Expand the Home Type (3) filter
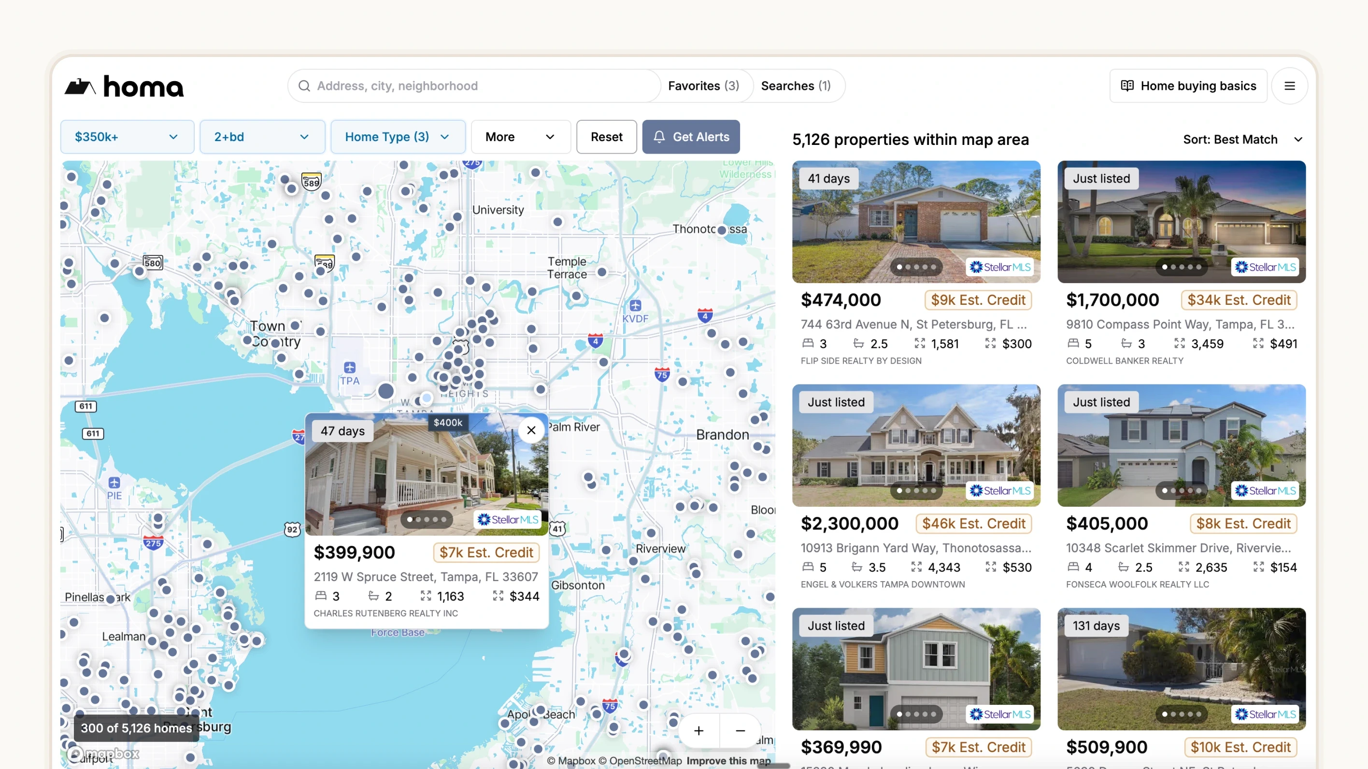 (x=397, y=137)
